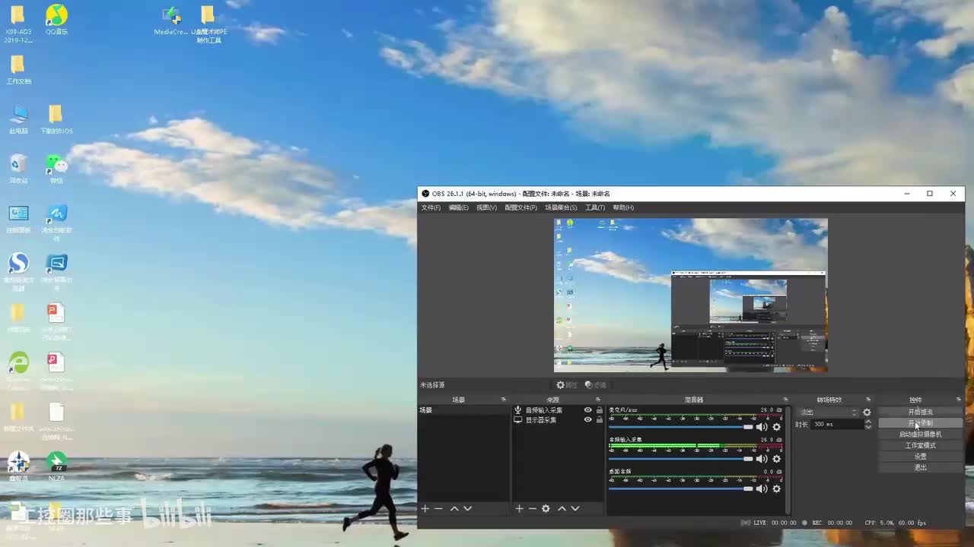
Task: Open 微信 desktop icon
Action: click(x=56, y=169)
